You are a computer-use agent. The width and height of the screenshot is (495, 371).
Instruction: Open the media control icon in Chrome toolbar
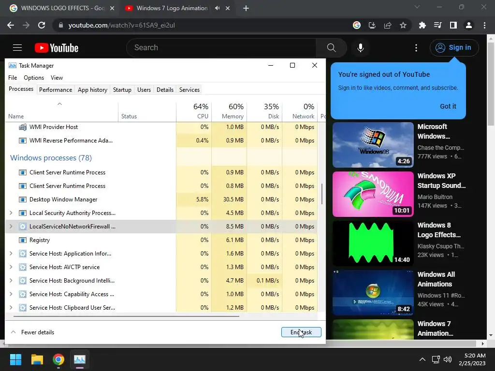(437, 25)
